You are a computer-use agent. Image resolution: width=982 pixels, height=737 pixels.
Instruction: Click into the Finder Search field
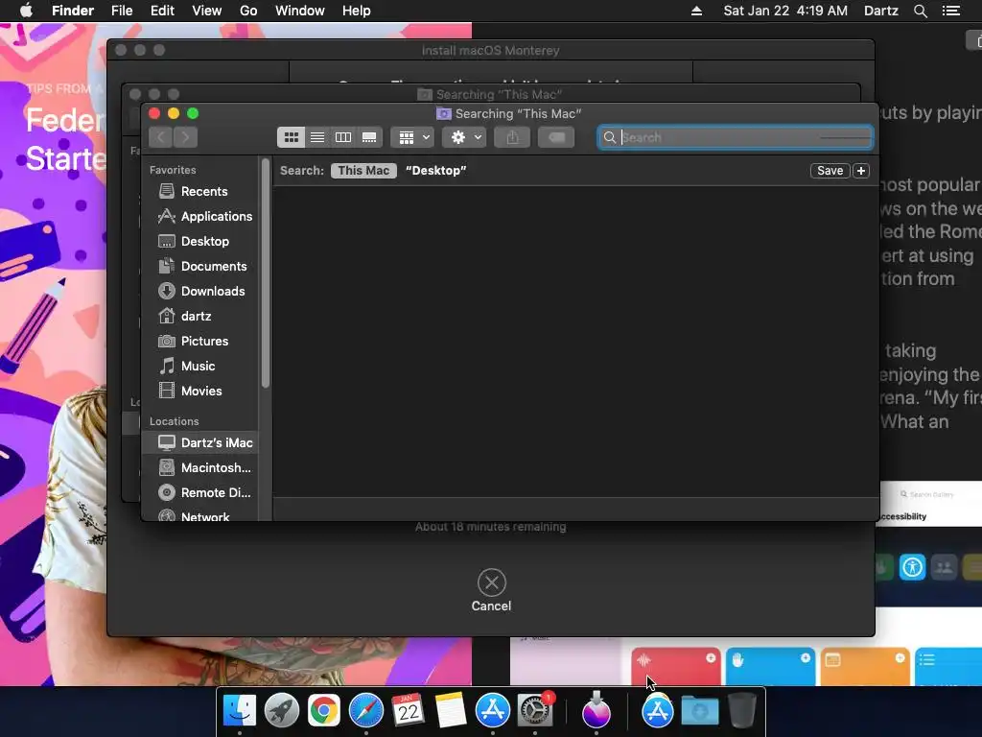point(736,137)
